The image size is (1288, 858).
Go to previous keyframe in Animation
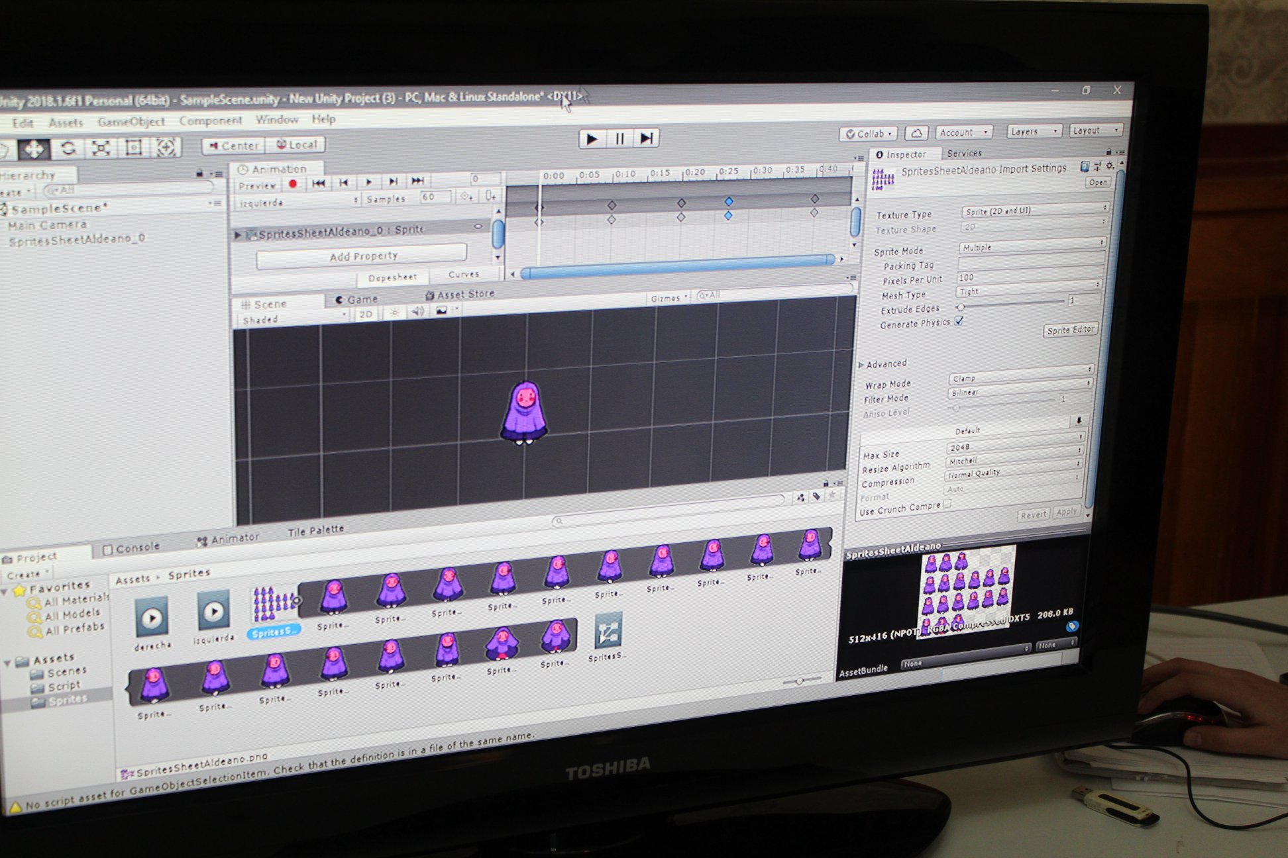(x=343, y=183)
